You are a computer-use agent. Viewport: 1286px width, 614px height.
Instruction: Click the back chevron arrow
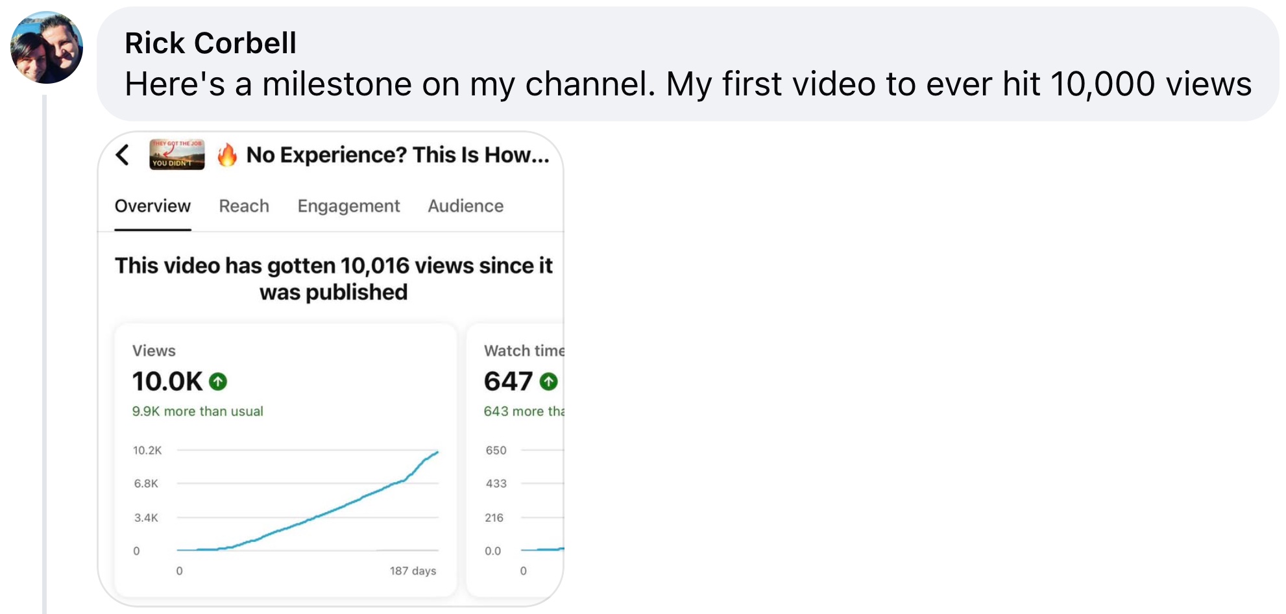tap(123, 154)
